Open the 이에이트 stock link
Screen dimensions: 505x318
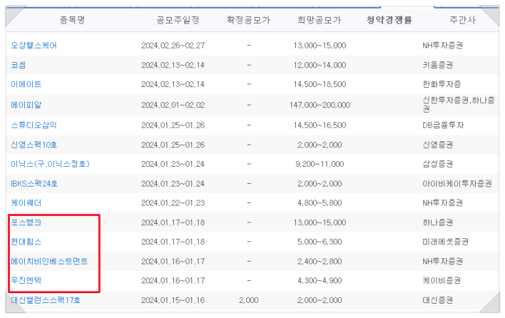(x=26, y=84)
